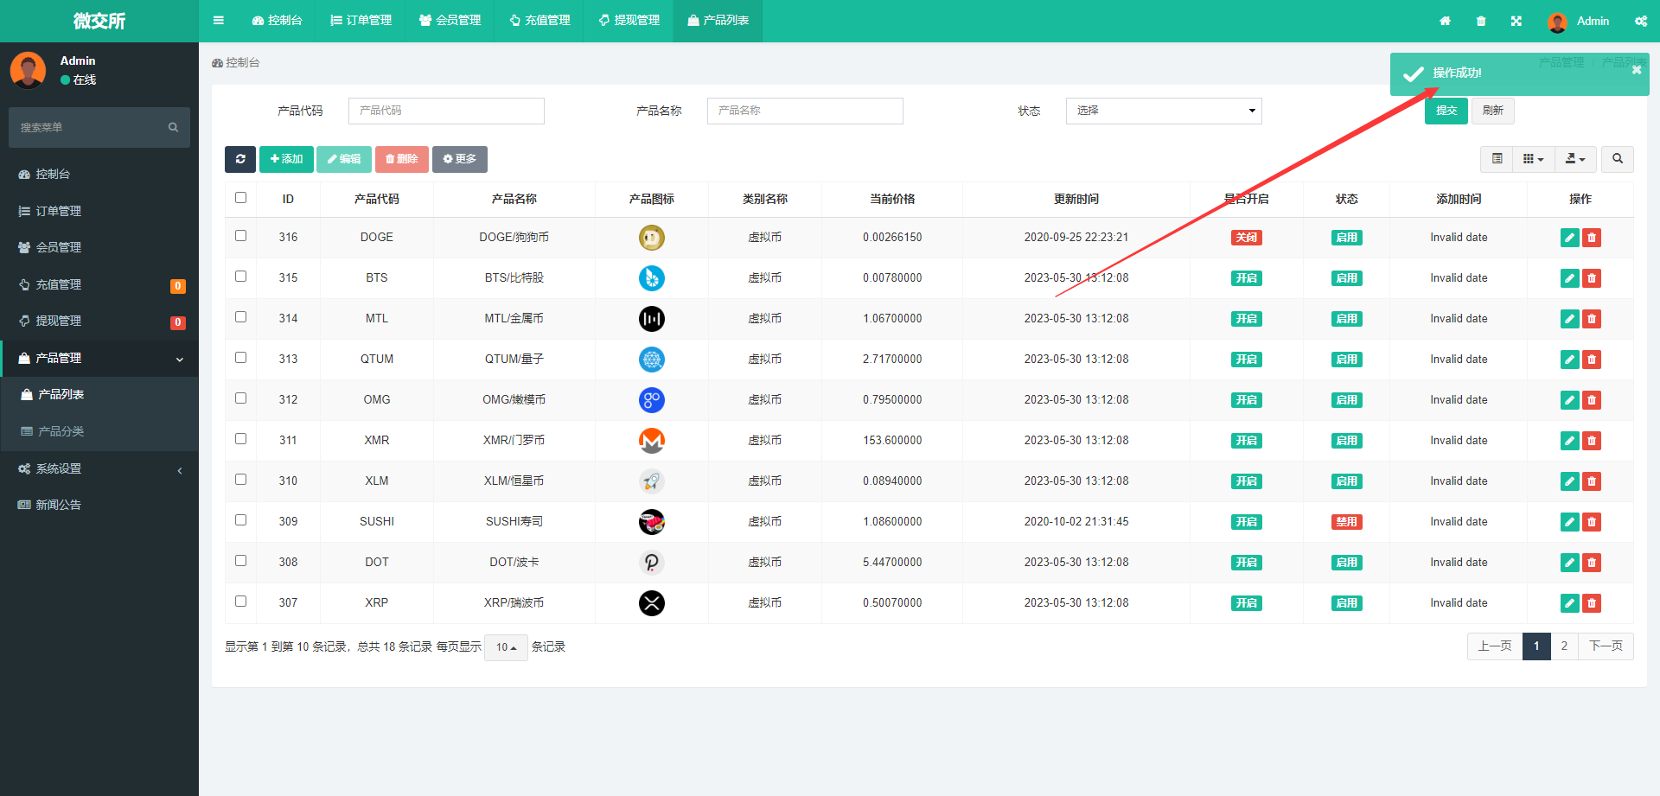The image size is (1660, 796).
Task: Go to page 2 of results
Action: click(x=1564, y=646)
